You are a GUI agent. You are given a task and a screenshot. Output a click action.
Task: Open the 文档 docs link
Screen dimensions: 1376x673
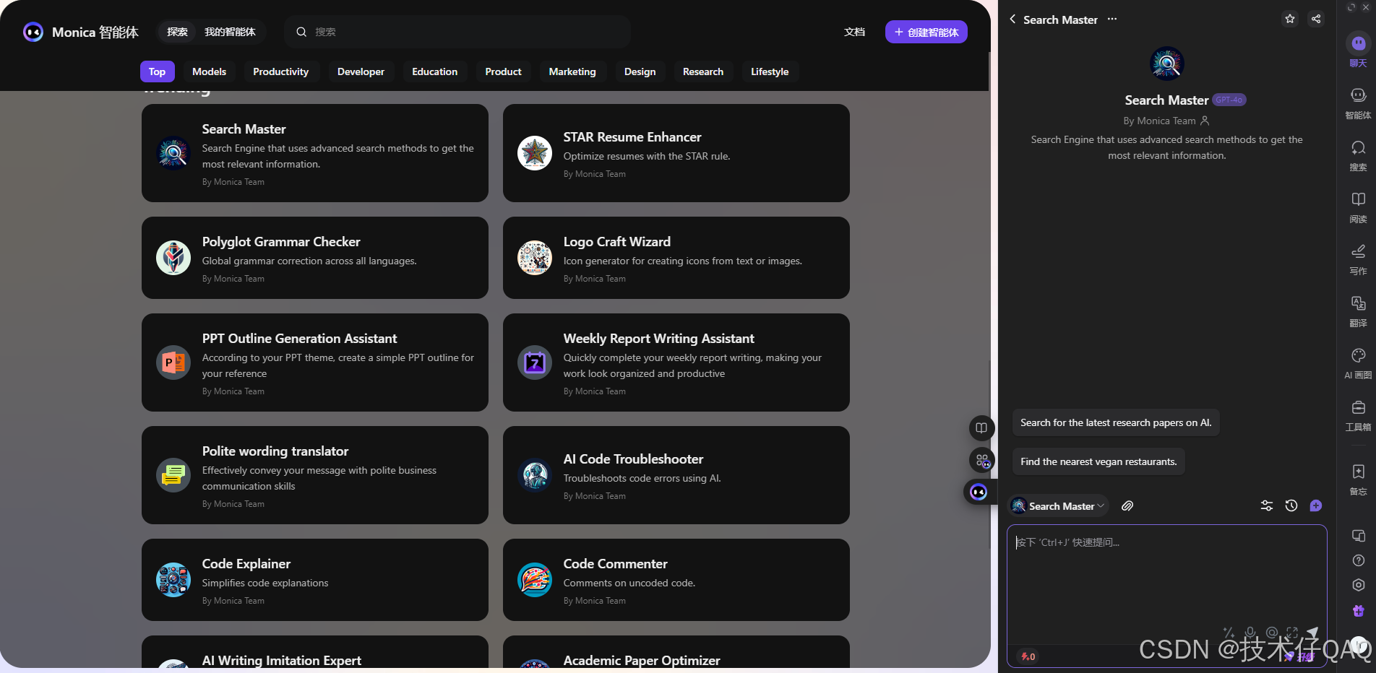tap(854, 32)
